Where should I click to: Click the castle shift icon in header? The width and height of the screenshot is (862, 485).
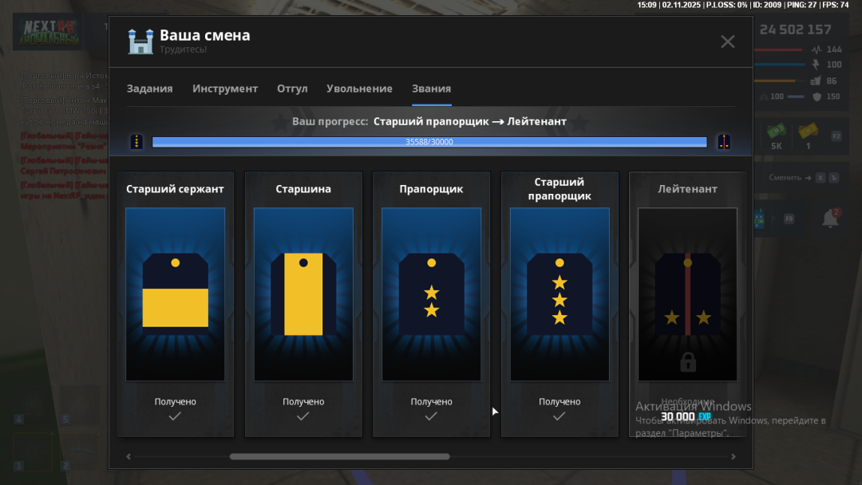[141, 41]
